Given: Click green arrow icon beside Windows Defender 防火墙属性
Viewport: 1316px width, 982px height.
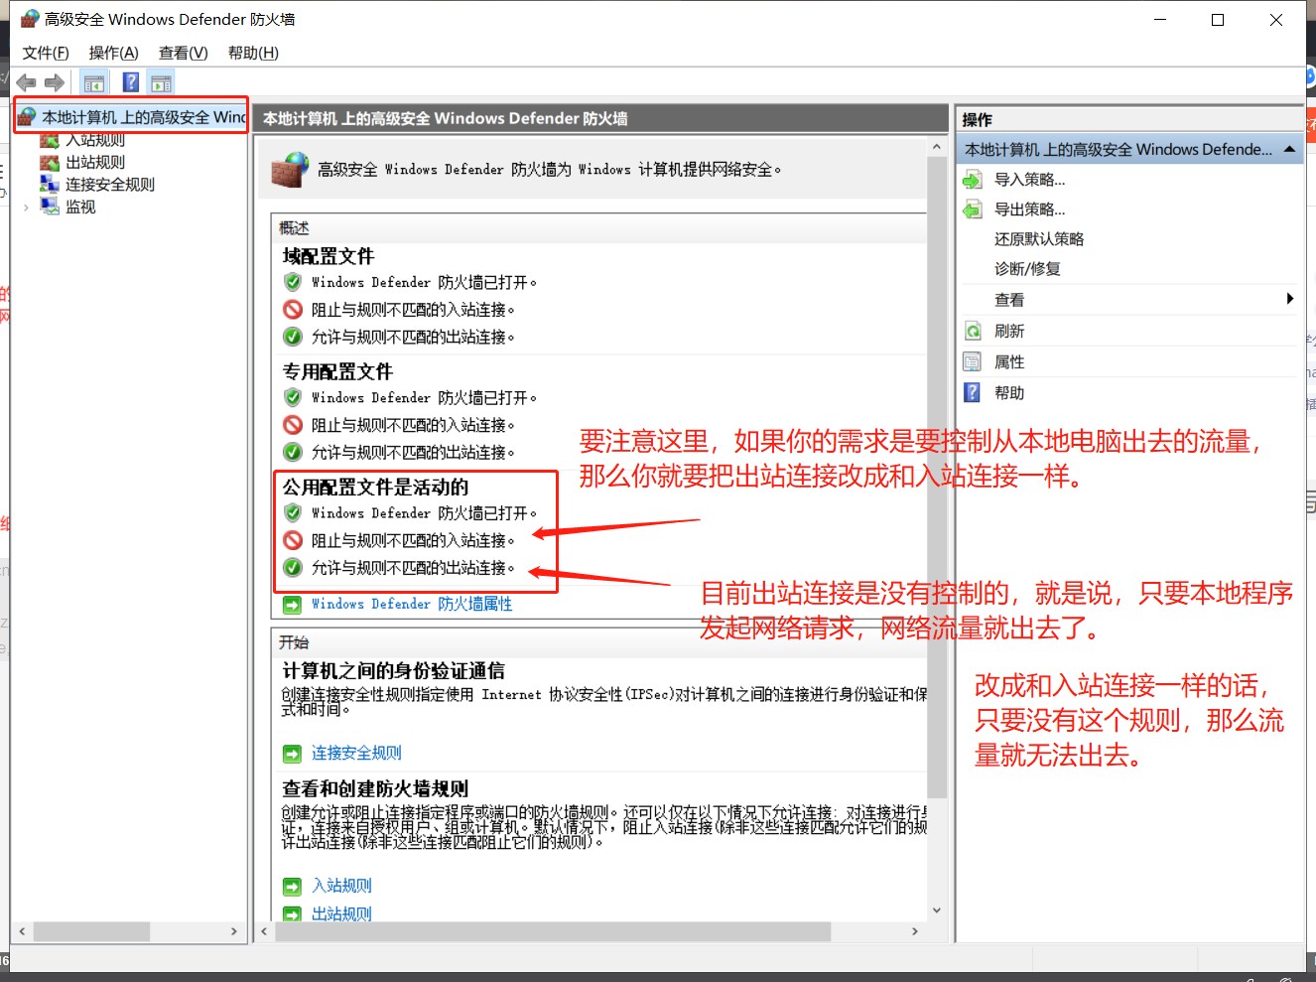Looking at the screenshot, I should coord(292,605).
